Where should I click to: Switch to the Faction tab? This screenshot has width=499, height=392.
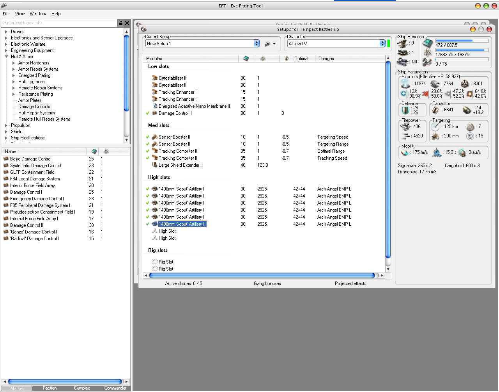[50, 388]
